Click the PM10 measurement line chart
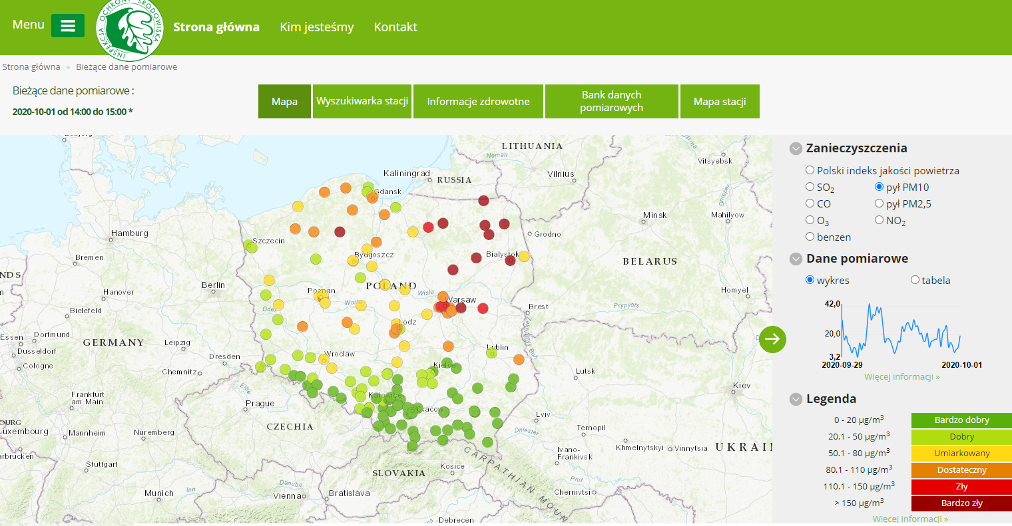Image resolution: width=1012 pixels, height=526 pixels. [x=901, y=330]
